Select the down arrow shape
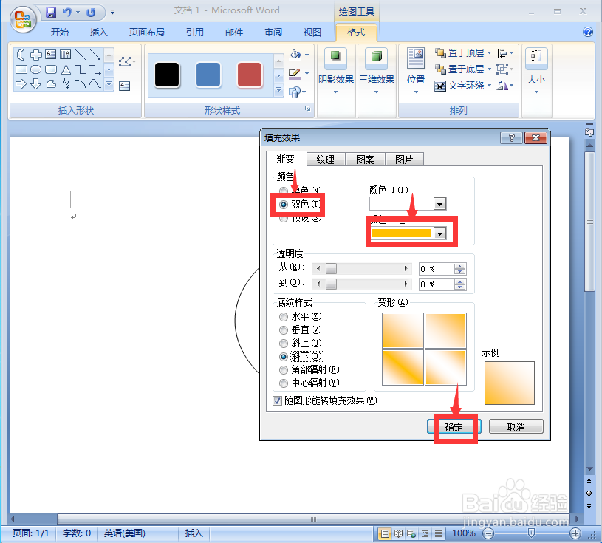Image resolution: width=602 pixels, height=543 pixels. tap(35, 83)
